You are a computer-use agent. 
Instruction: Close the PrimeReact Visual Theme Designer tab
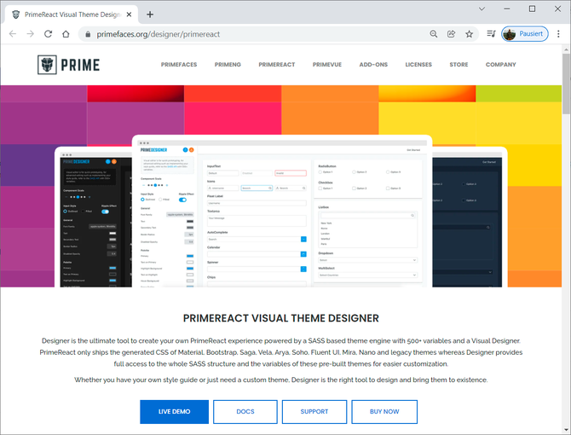[x=129, y=14]
